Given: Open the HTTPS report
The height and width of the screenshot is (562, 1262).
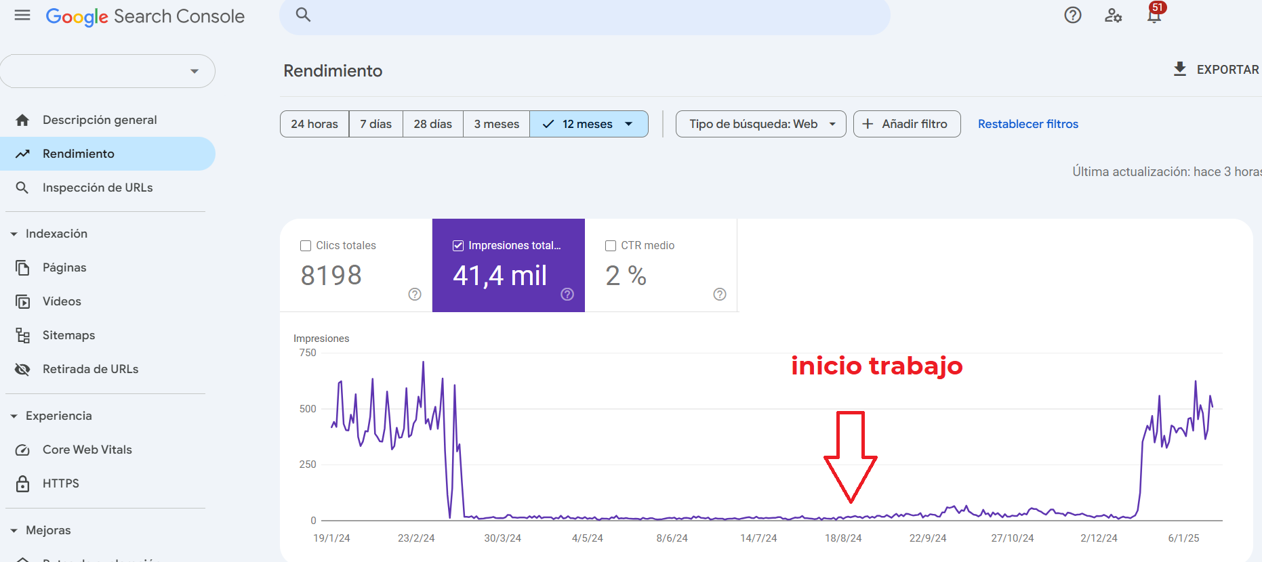Looking at the screenshot, I should click(107, 483).
